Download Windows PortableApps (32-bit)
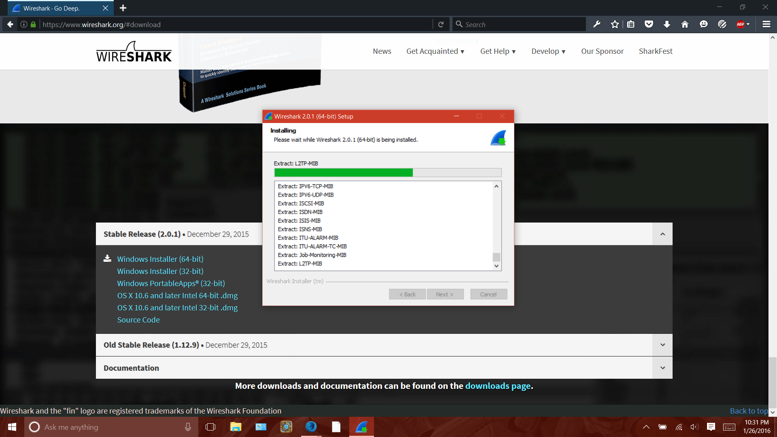This screenshot has width=777, height=437. 171,283
